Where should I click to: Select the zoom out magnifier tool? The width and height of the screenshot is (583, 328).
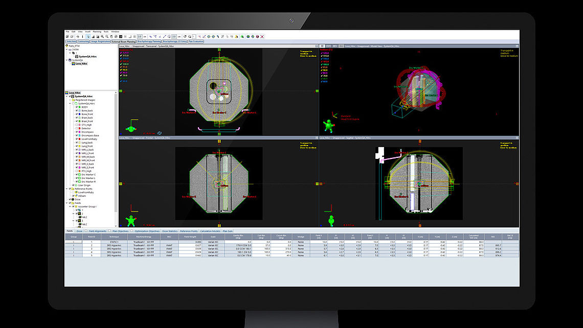(x=106, y=36)
